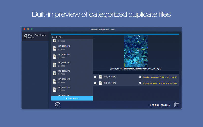The image size is (203, 127).
Task: Click the back arrow circle button
Action: (58, 105)
